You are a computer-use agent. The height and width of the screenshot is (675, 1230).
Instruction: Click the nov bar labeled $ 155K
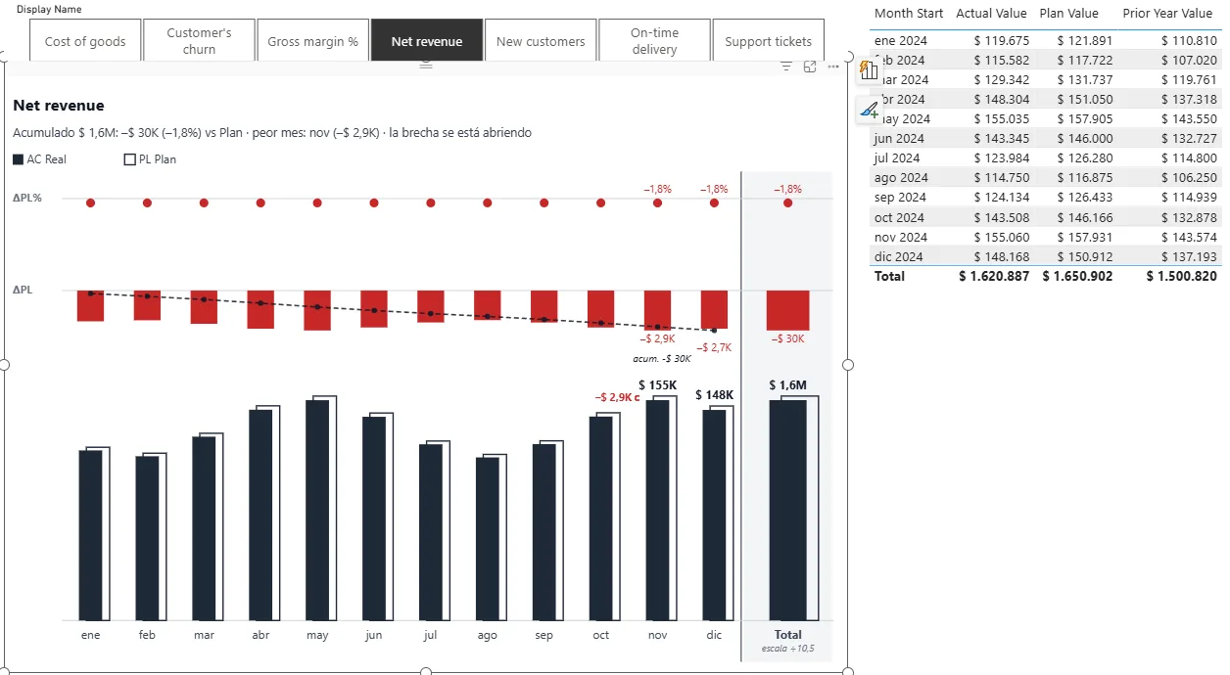657,510
